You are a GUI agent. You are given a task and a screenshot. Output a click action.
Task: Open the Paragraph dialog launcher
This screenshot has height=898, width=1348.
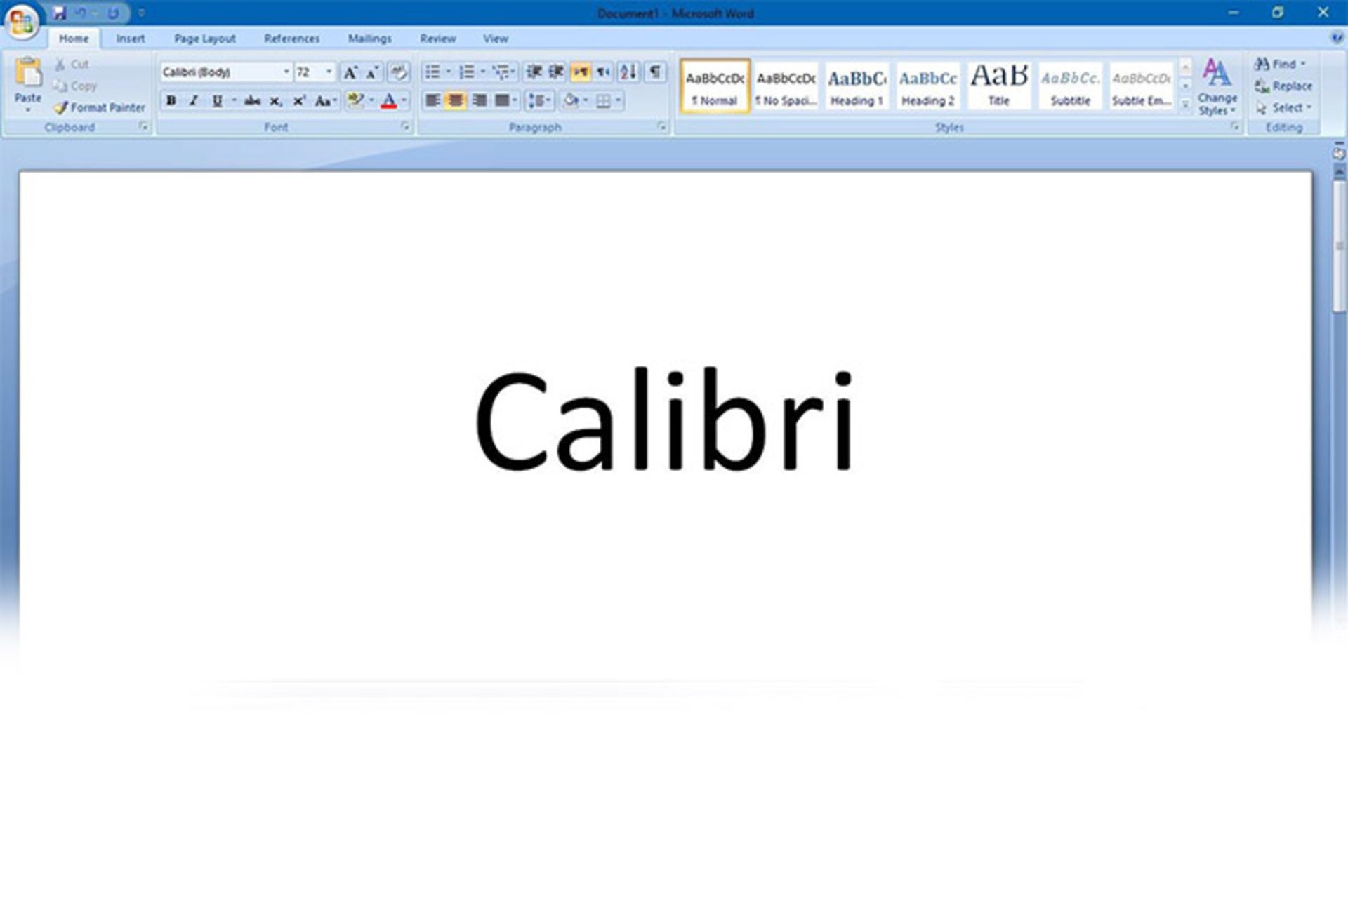[x=661, y=127]
